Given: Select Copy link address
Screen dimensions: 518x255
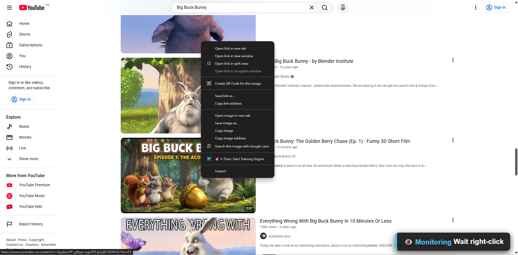Looking at the screenshot, I should [x=238, y=104].
